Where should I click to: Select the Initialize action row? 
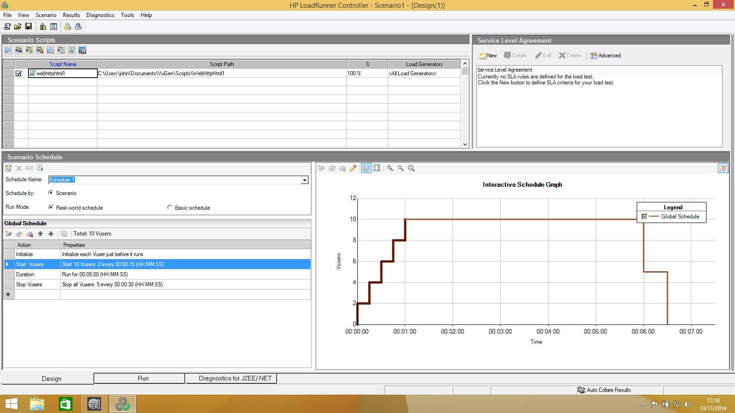pos(157,254)
